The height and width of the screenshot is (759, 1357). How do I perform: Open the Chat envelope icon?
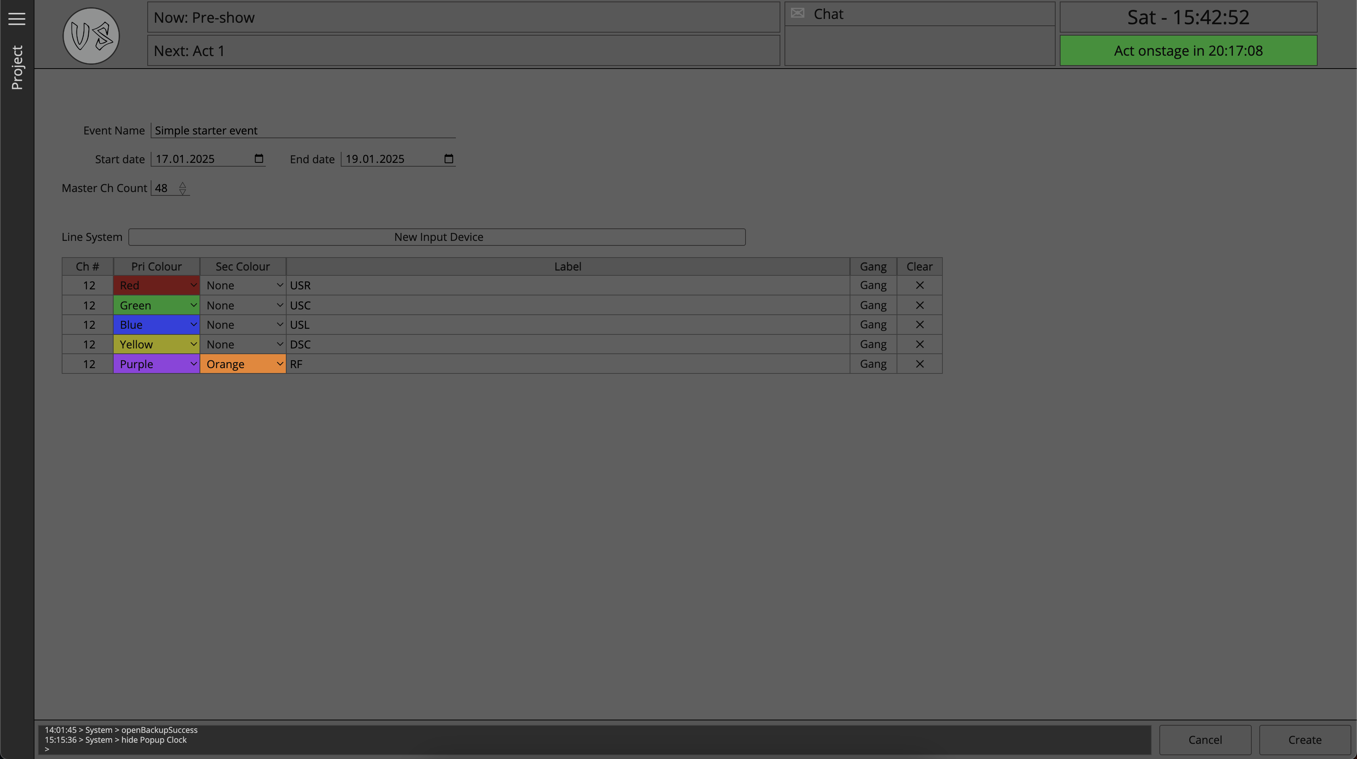click(x=797, y=13)
